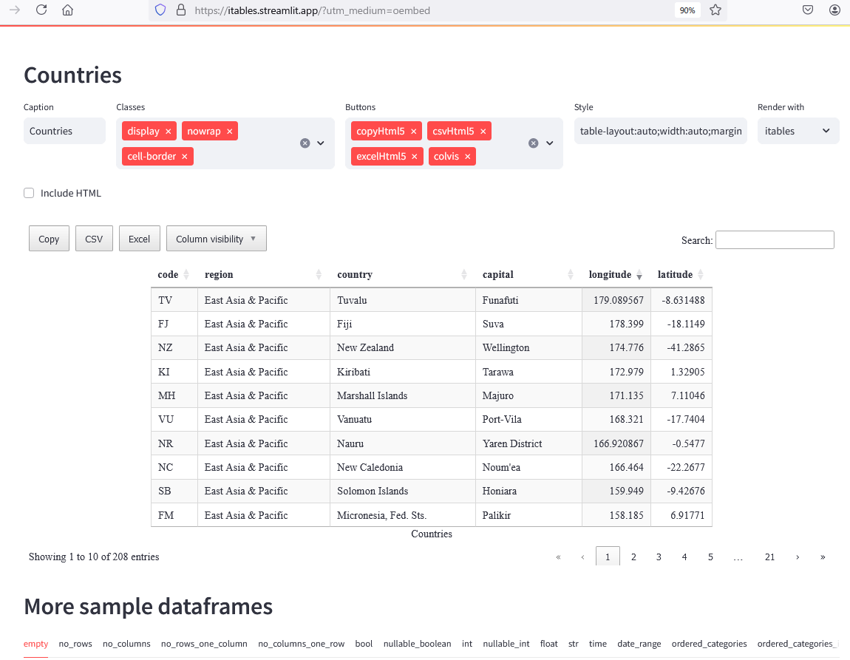850x660 pixels.
Task: Switch to the no_rows_one_column tab
Action: 204,644
